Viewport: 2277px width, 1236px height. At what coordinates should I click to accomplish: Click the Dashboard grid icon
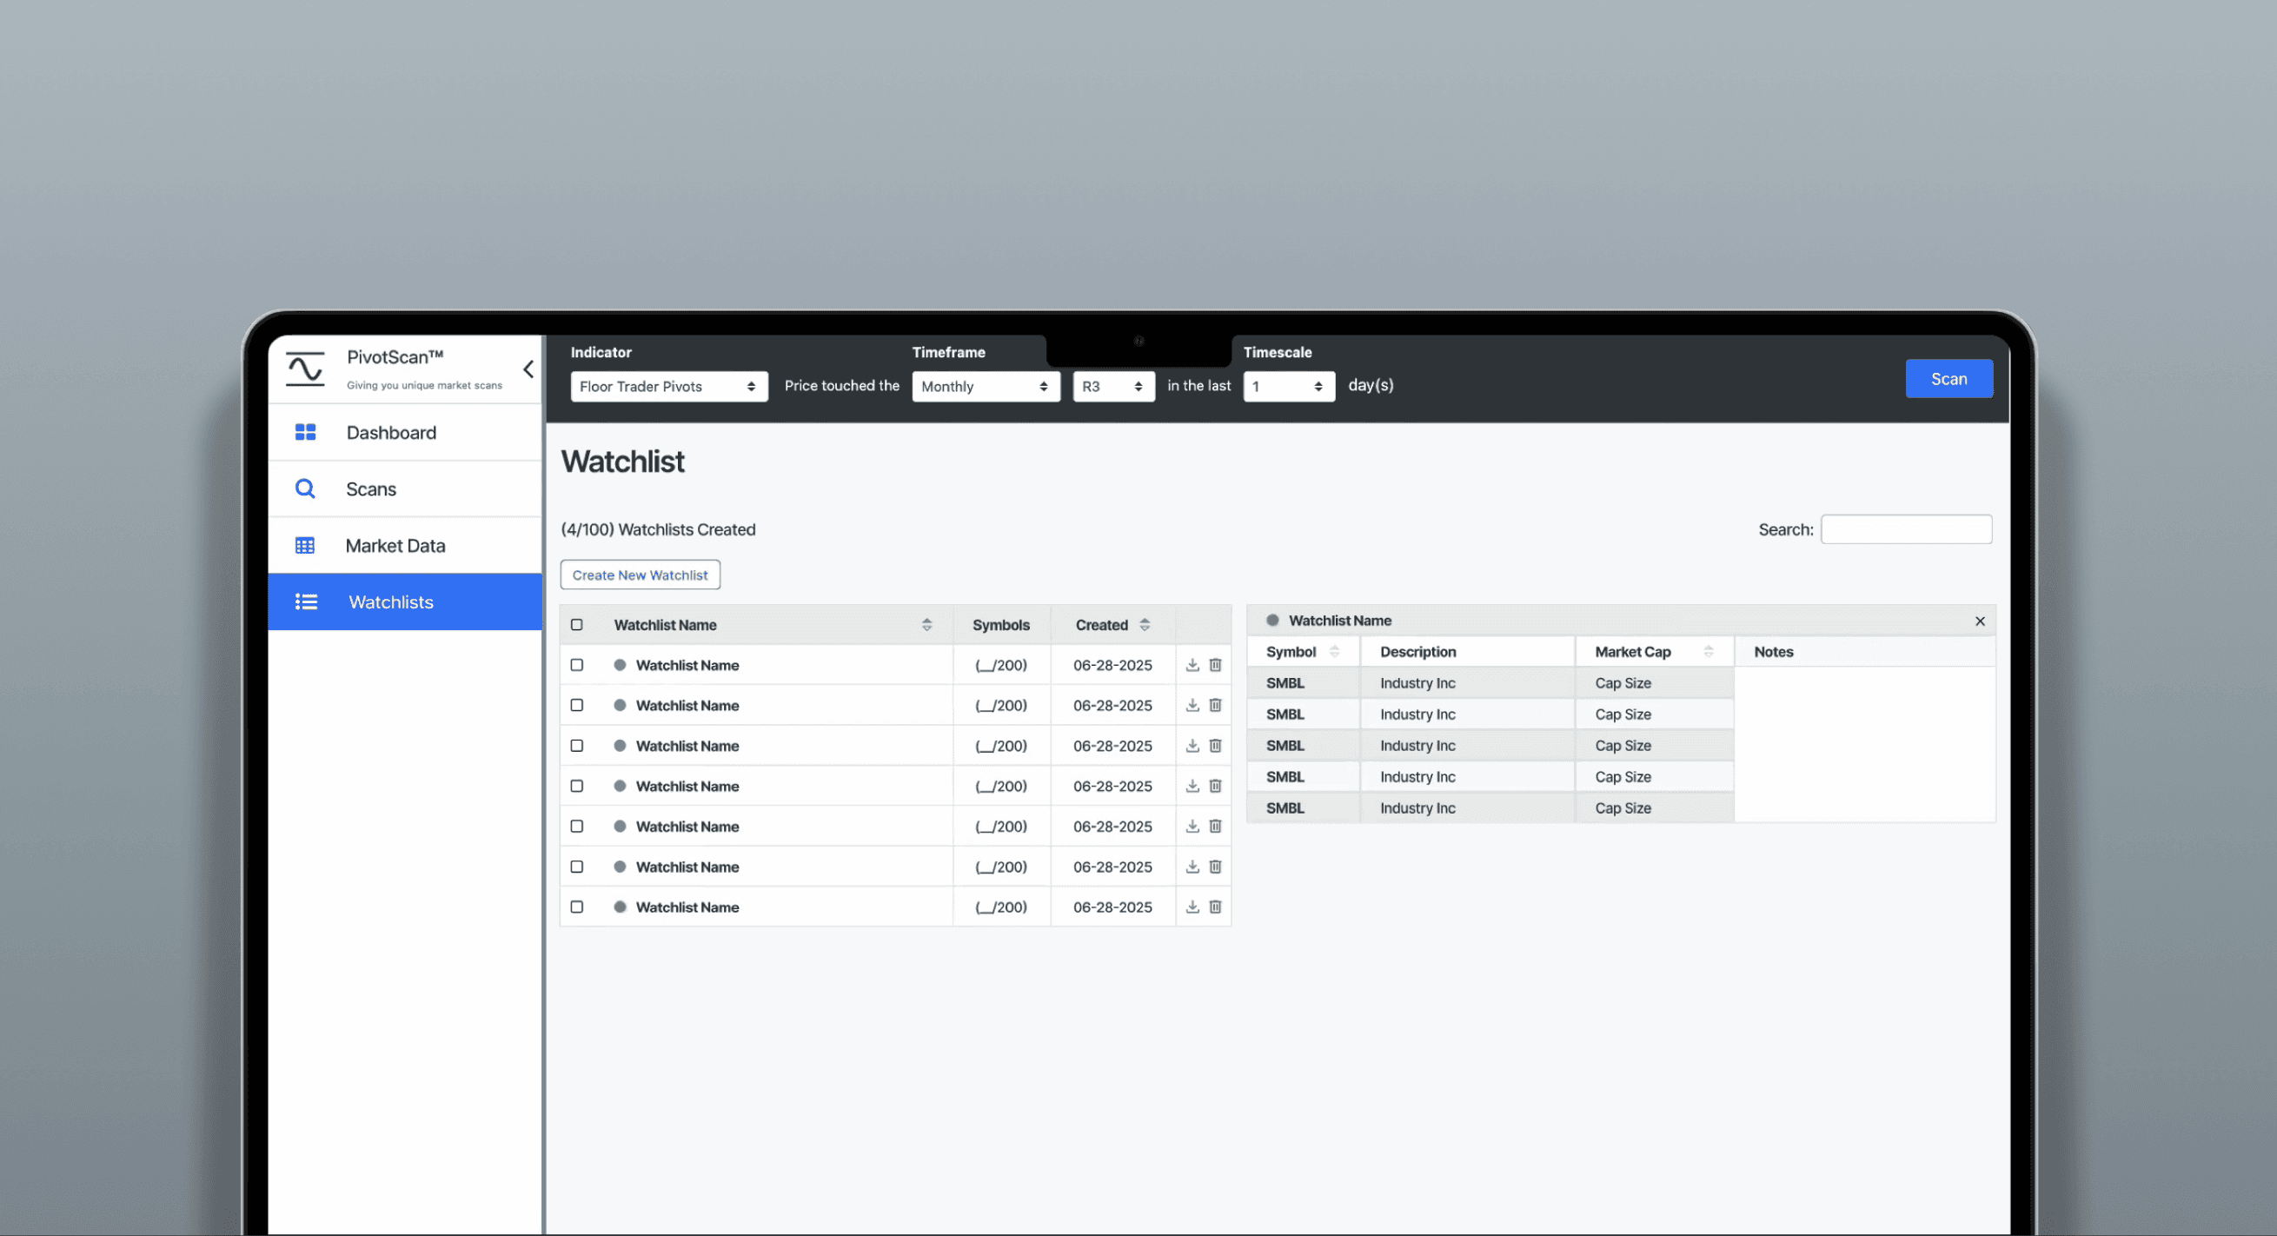point(305,432)
